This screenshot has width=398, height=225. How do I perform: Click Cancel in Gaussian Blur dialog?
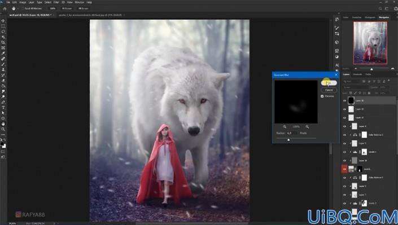(x=329, y=90)
